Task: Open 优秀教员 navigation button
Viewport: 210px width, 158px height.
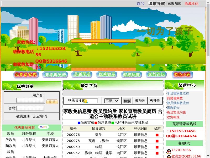Action: [107, 75]
